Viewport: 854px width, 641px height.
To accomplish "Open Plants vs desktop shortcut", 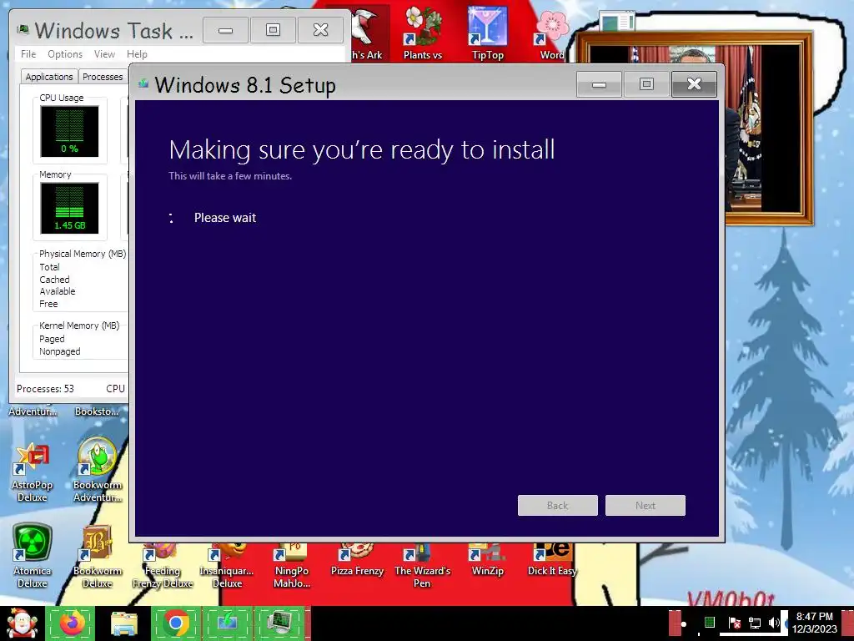I will click(x=423, y=33).
